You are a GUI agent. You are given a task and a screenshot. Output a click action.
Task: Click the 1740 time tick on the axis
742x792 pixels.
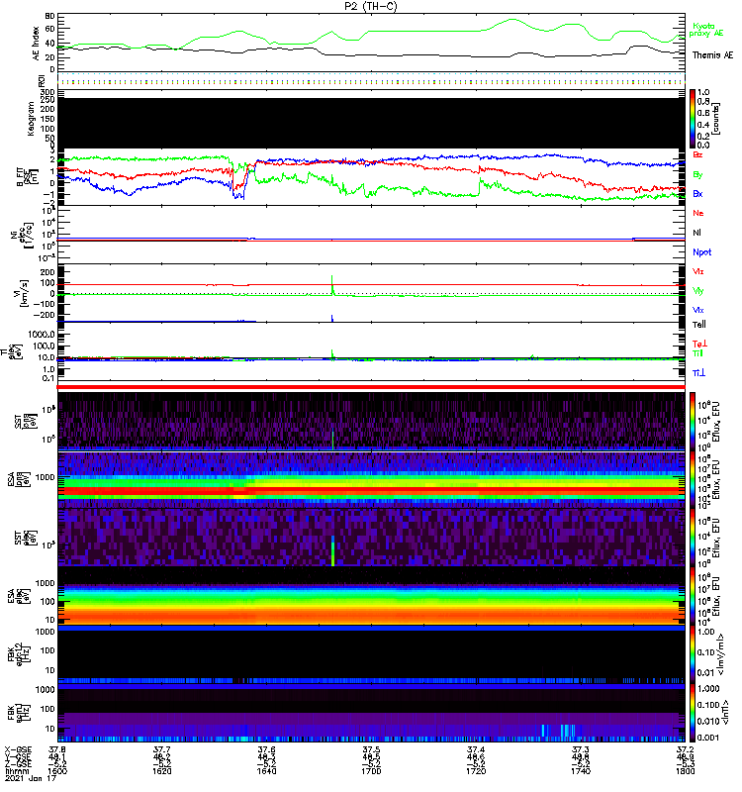pyautogui.click(x=582, y=777)
